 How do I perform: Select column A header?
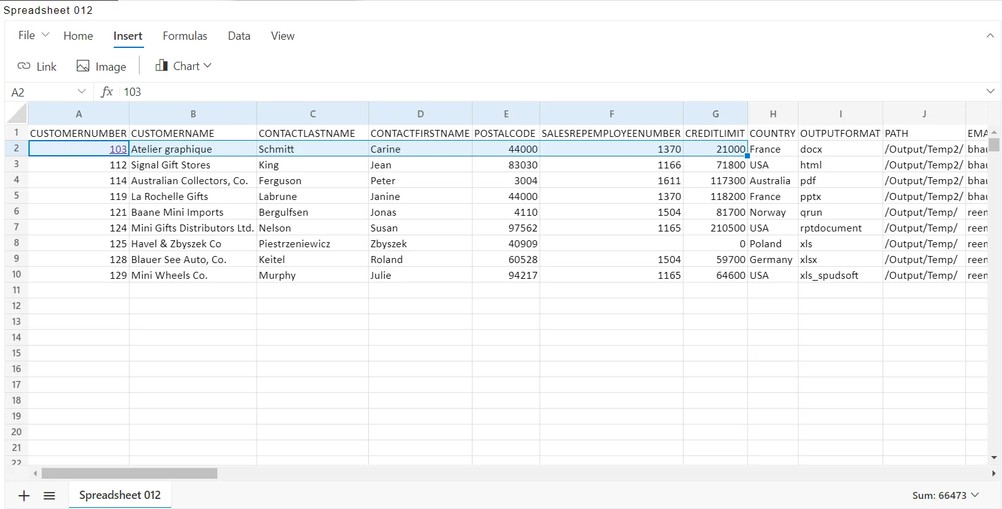pos(79,114)
